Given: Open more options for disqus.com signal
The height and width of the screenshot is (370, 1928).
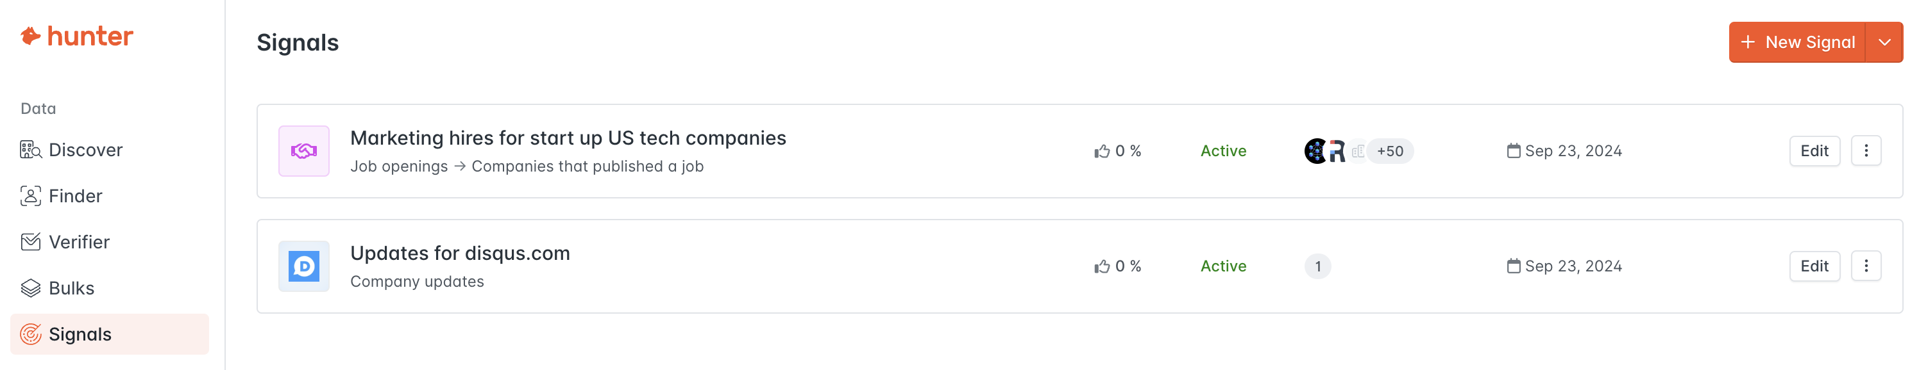Looking at the screenshot, I should point(1866,266).
